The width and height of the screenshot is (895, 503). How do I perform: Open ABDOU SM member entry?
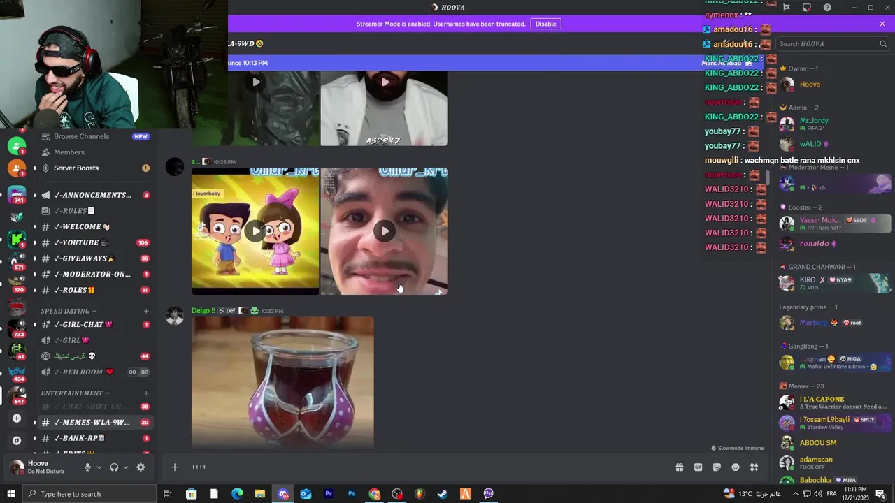835,443
